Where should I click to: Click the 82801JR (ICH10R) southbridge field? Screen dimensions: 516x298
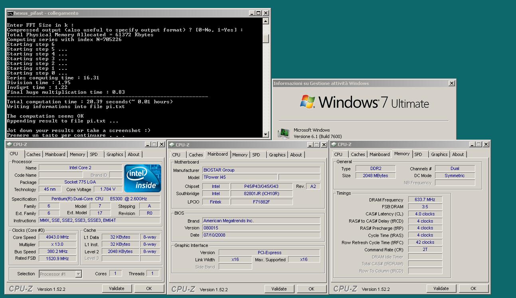pos(261,193)
